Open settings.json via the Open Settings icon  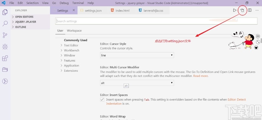[242, 10]
